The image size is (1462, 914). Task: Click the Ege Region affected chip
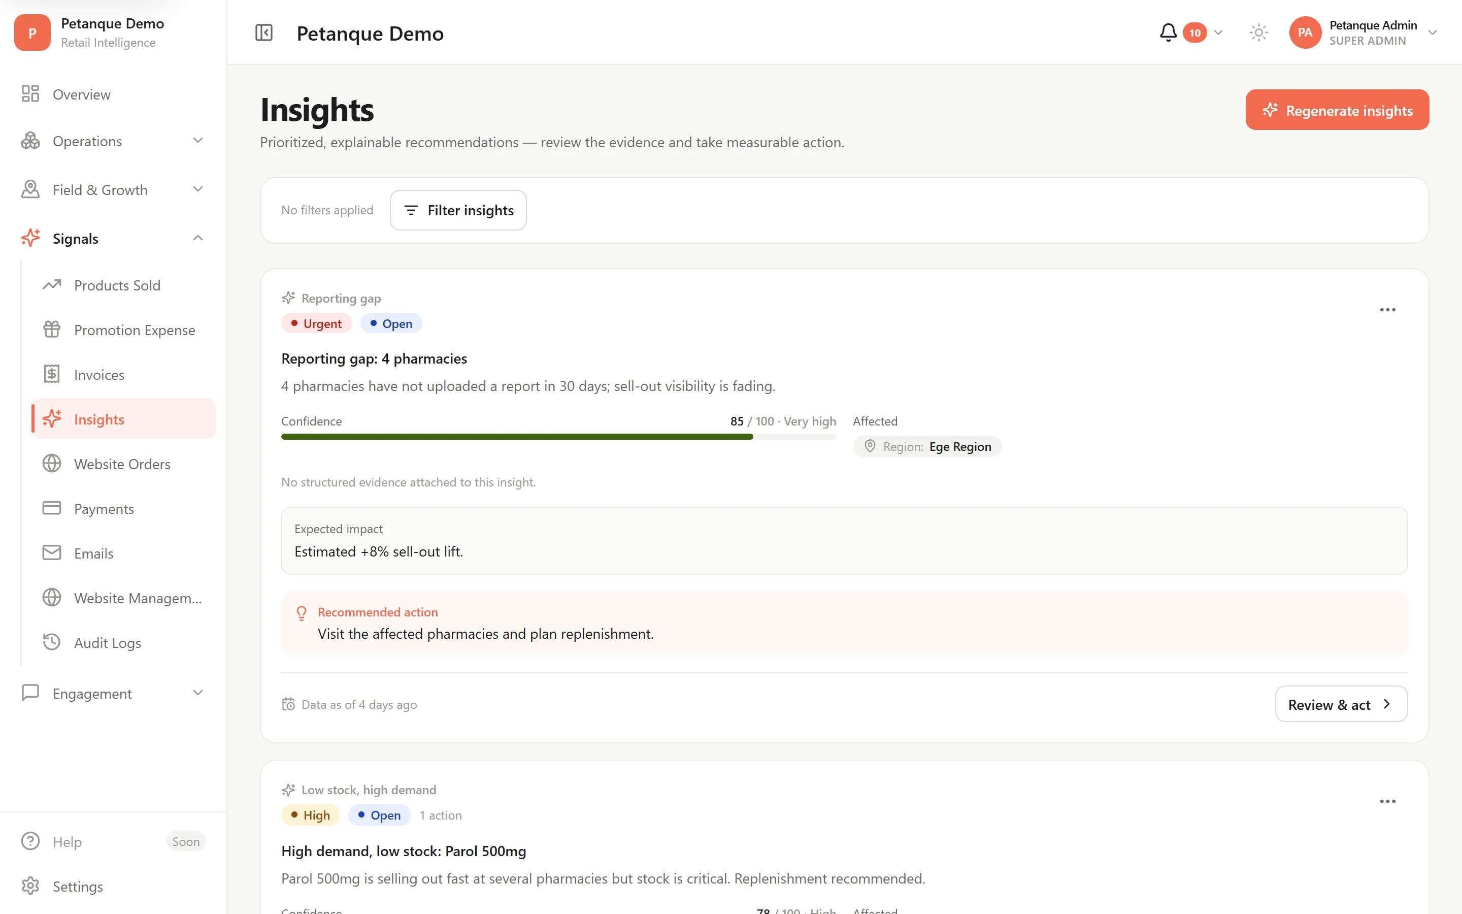click(x=927, y=446)
